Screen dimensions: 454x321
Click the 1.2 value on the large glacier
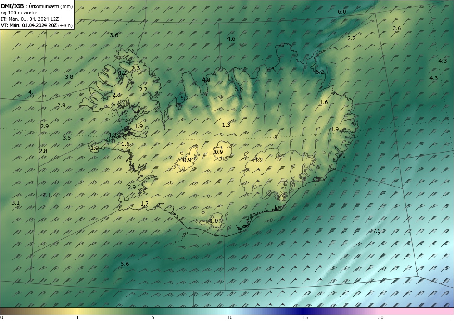[x=259, y=160]
